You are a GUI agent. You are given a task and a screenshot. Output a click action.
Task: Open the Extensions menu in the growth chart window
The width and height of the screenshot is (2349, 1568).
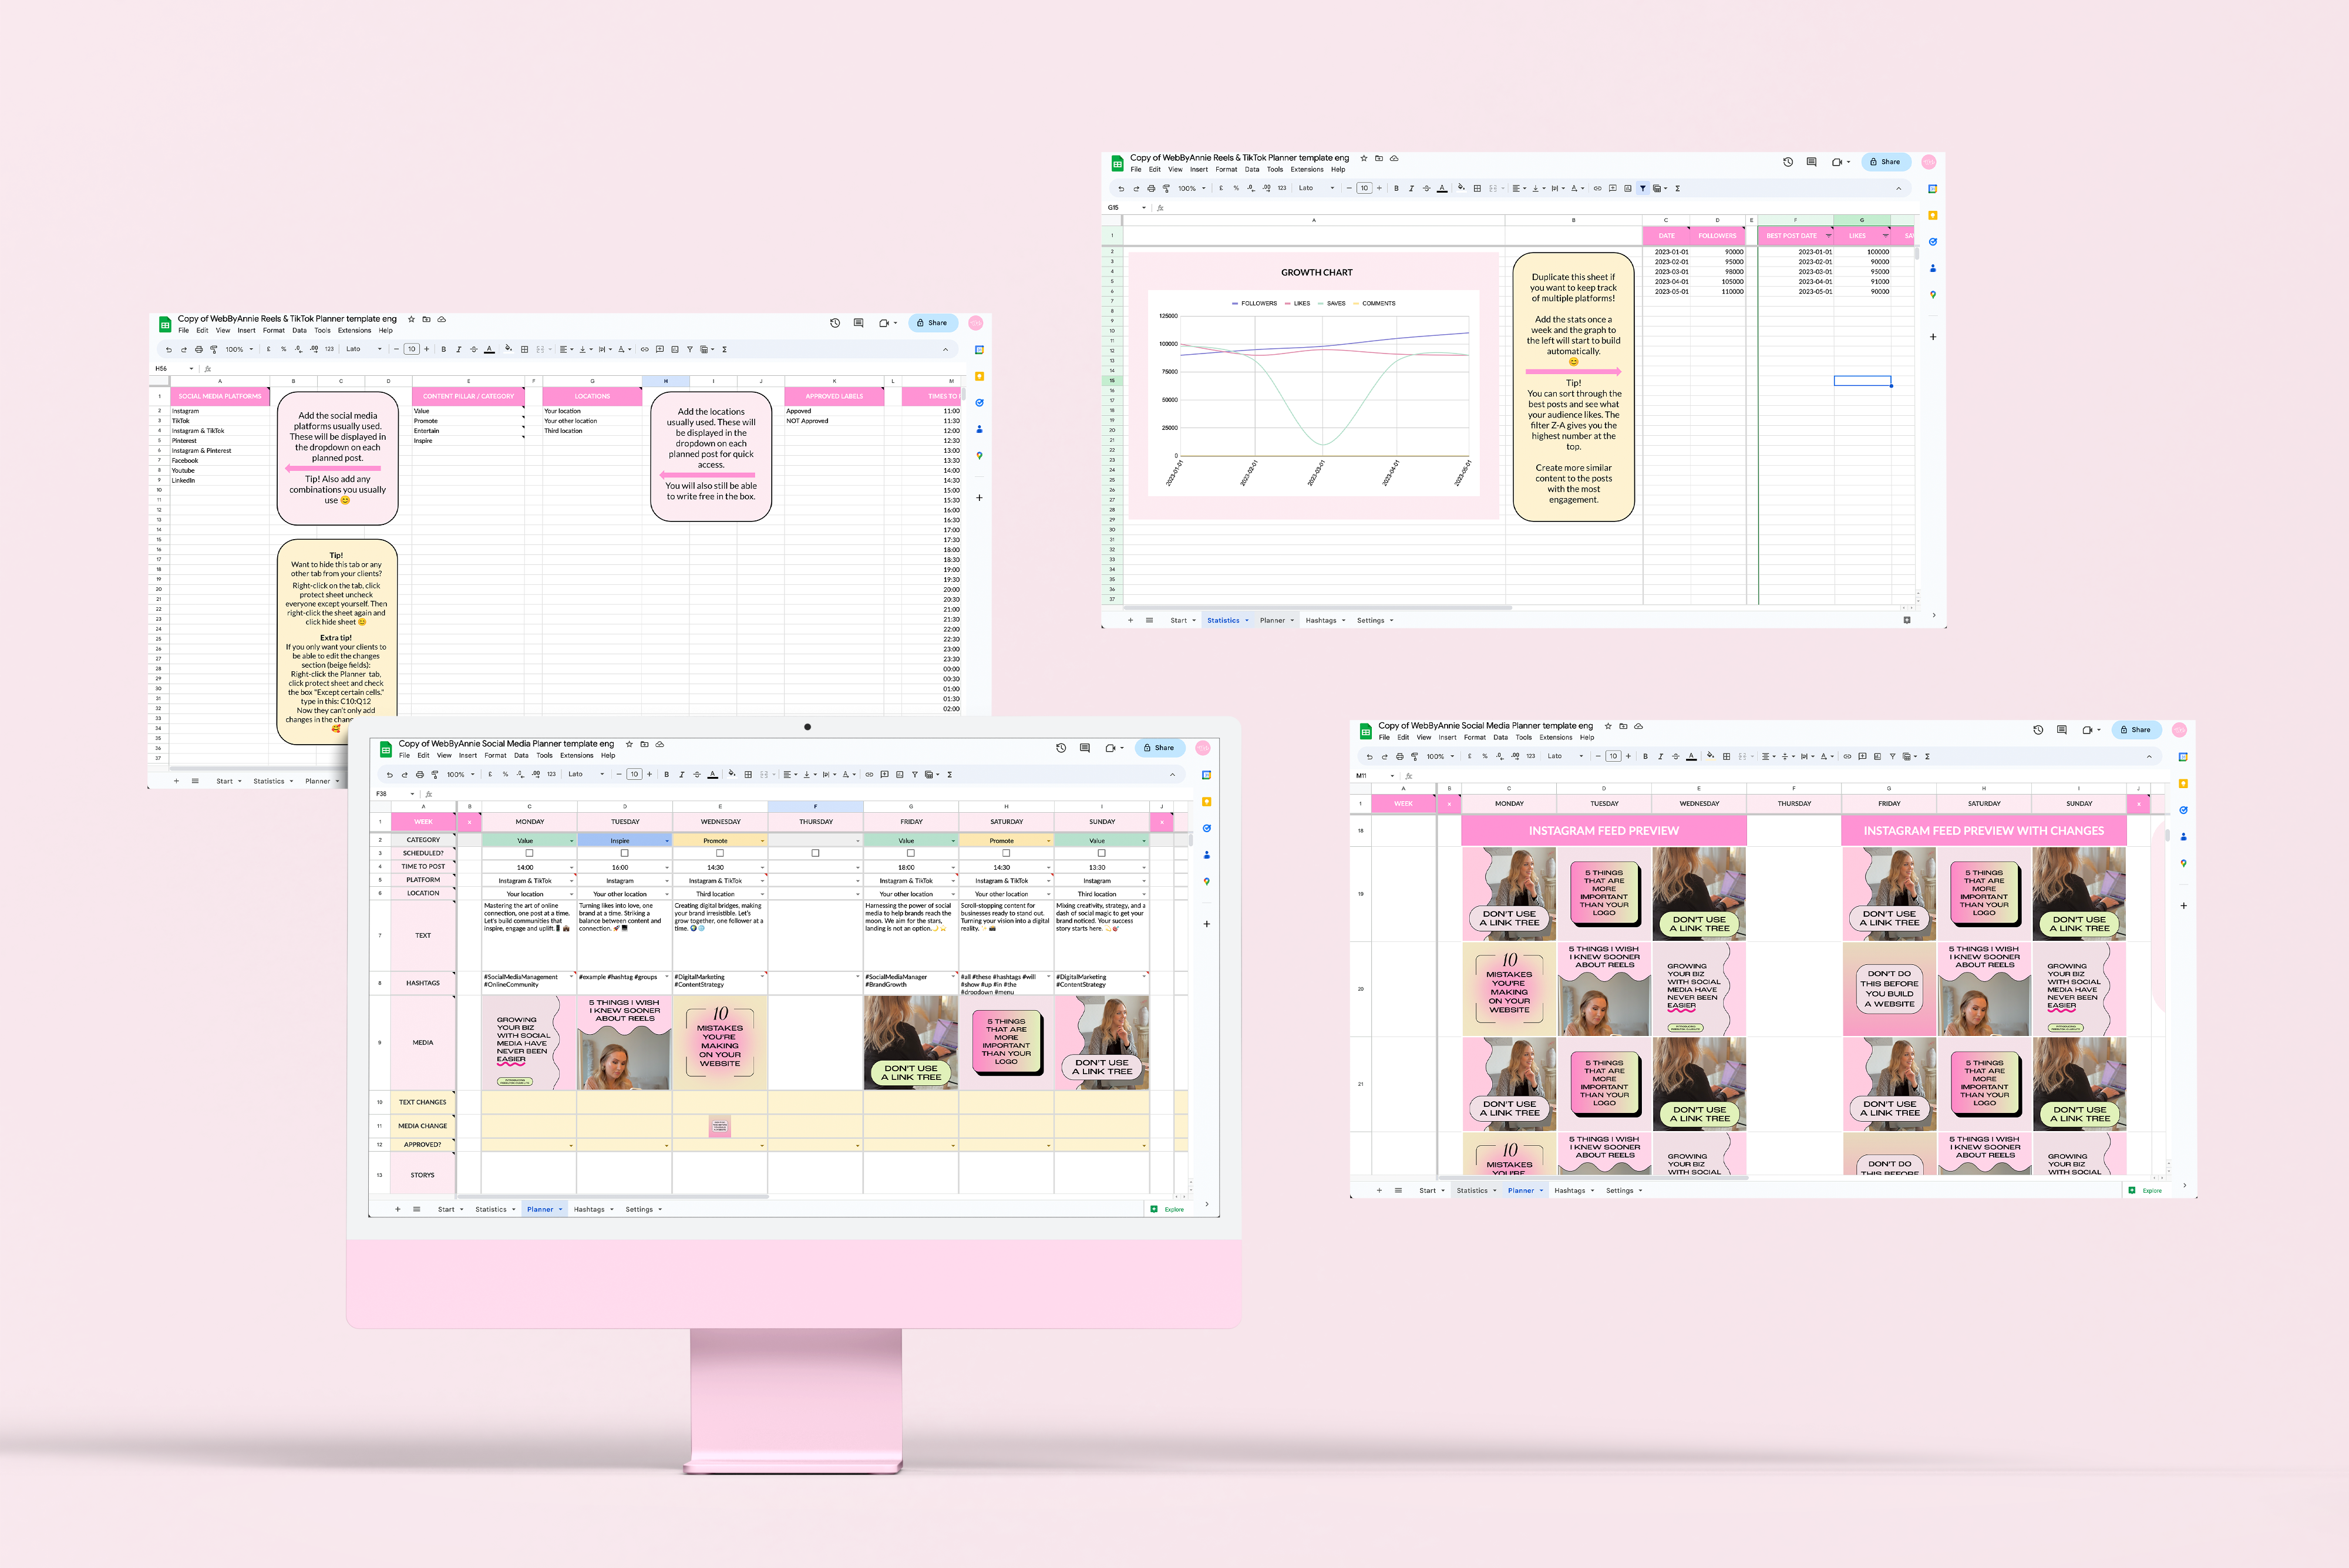pyautogui.click(x=1306, y=169)
